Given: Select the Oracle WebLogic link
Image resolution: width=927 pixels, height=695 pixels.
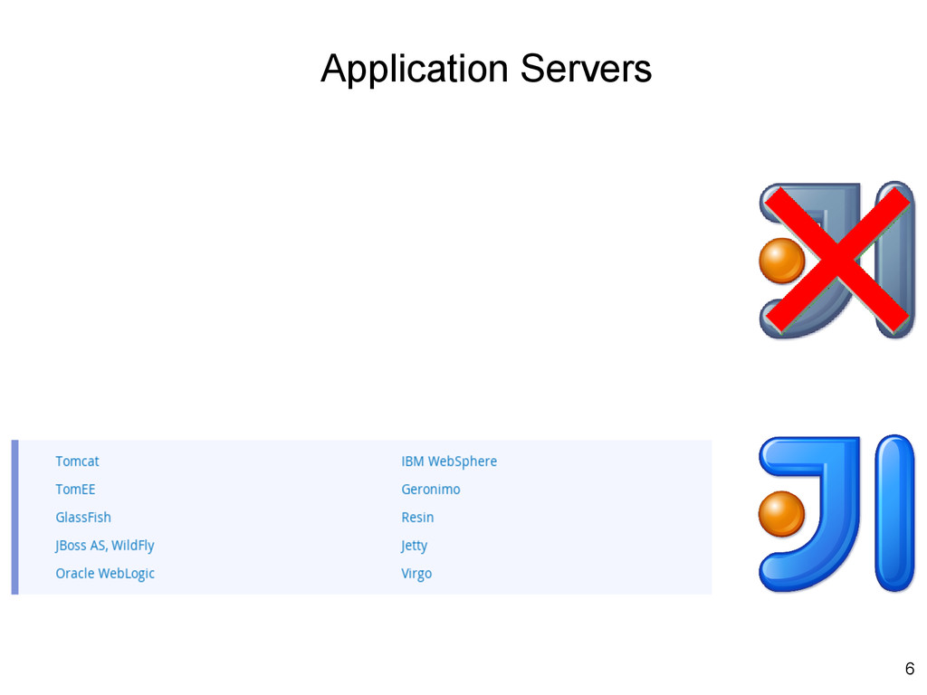Looking at the screenshot, I should coord(105,573).
